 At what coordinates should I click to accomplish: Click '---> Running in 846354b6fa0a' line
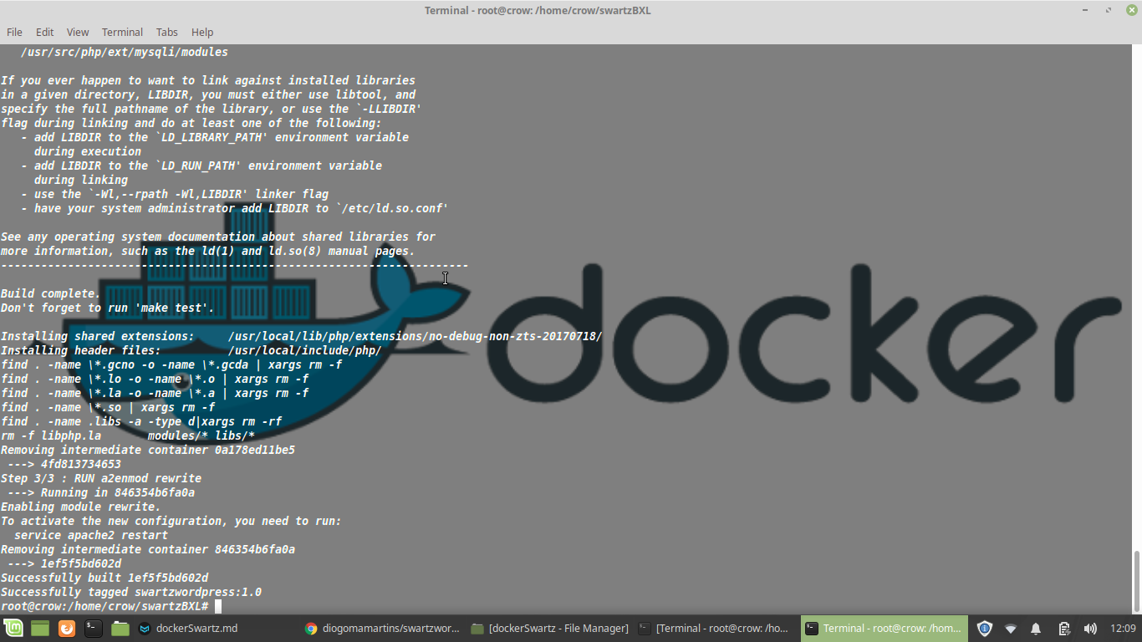point(101,492)
